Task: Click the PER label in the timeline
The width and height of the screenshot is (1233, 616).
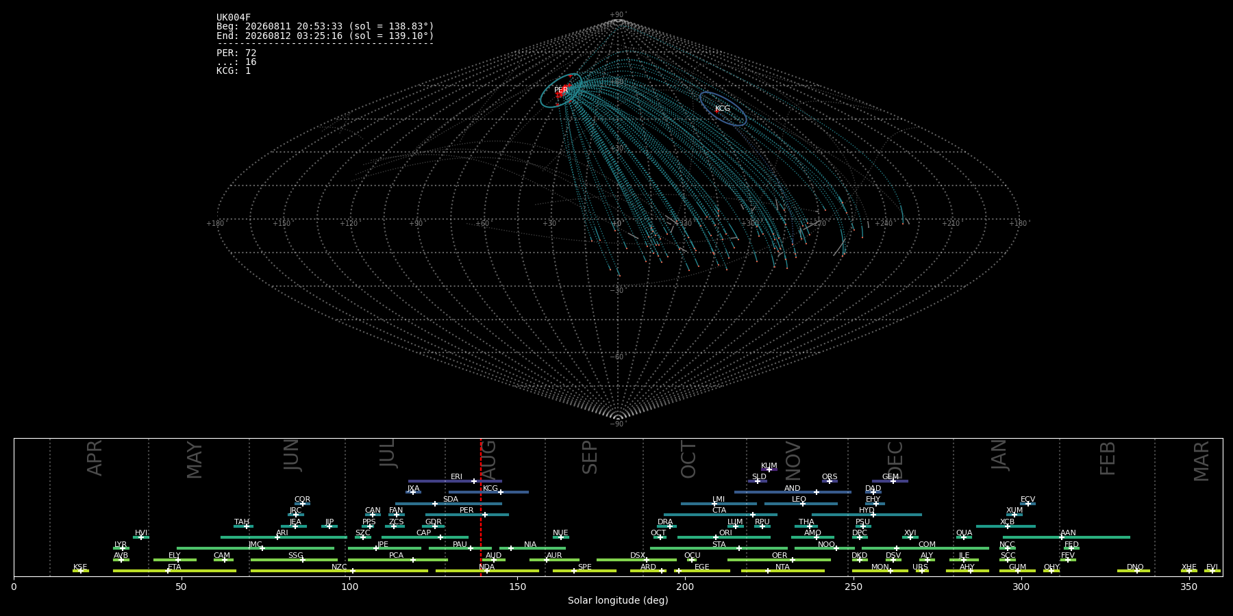Action: click(x=466, y=511)
